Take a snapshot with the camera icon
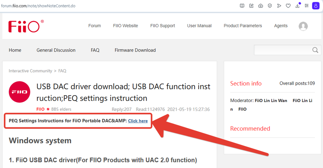Screen dimensions: 323x168 coord(261,6)
